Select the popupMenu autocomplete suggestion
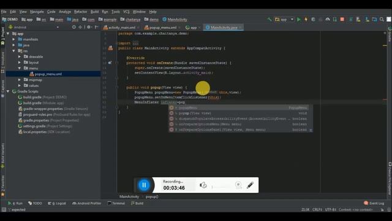 [239, 108]
